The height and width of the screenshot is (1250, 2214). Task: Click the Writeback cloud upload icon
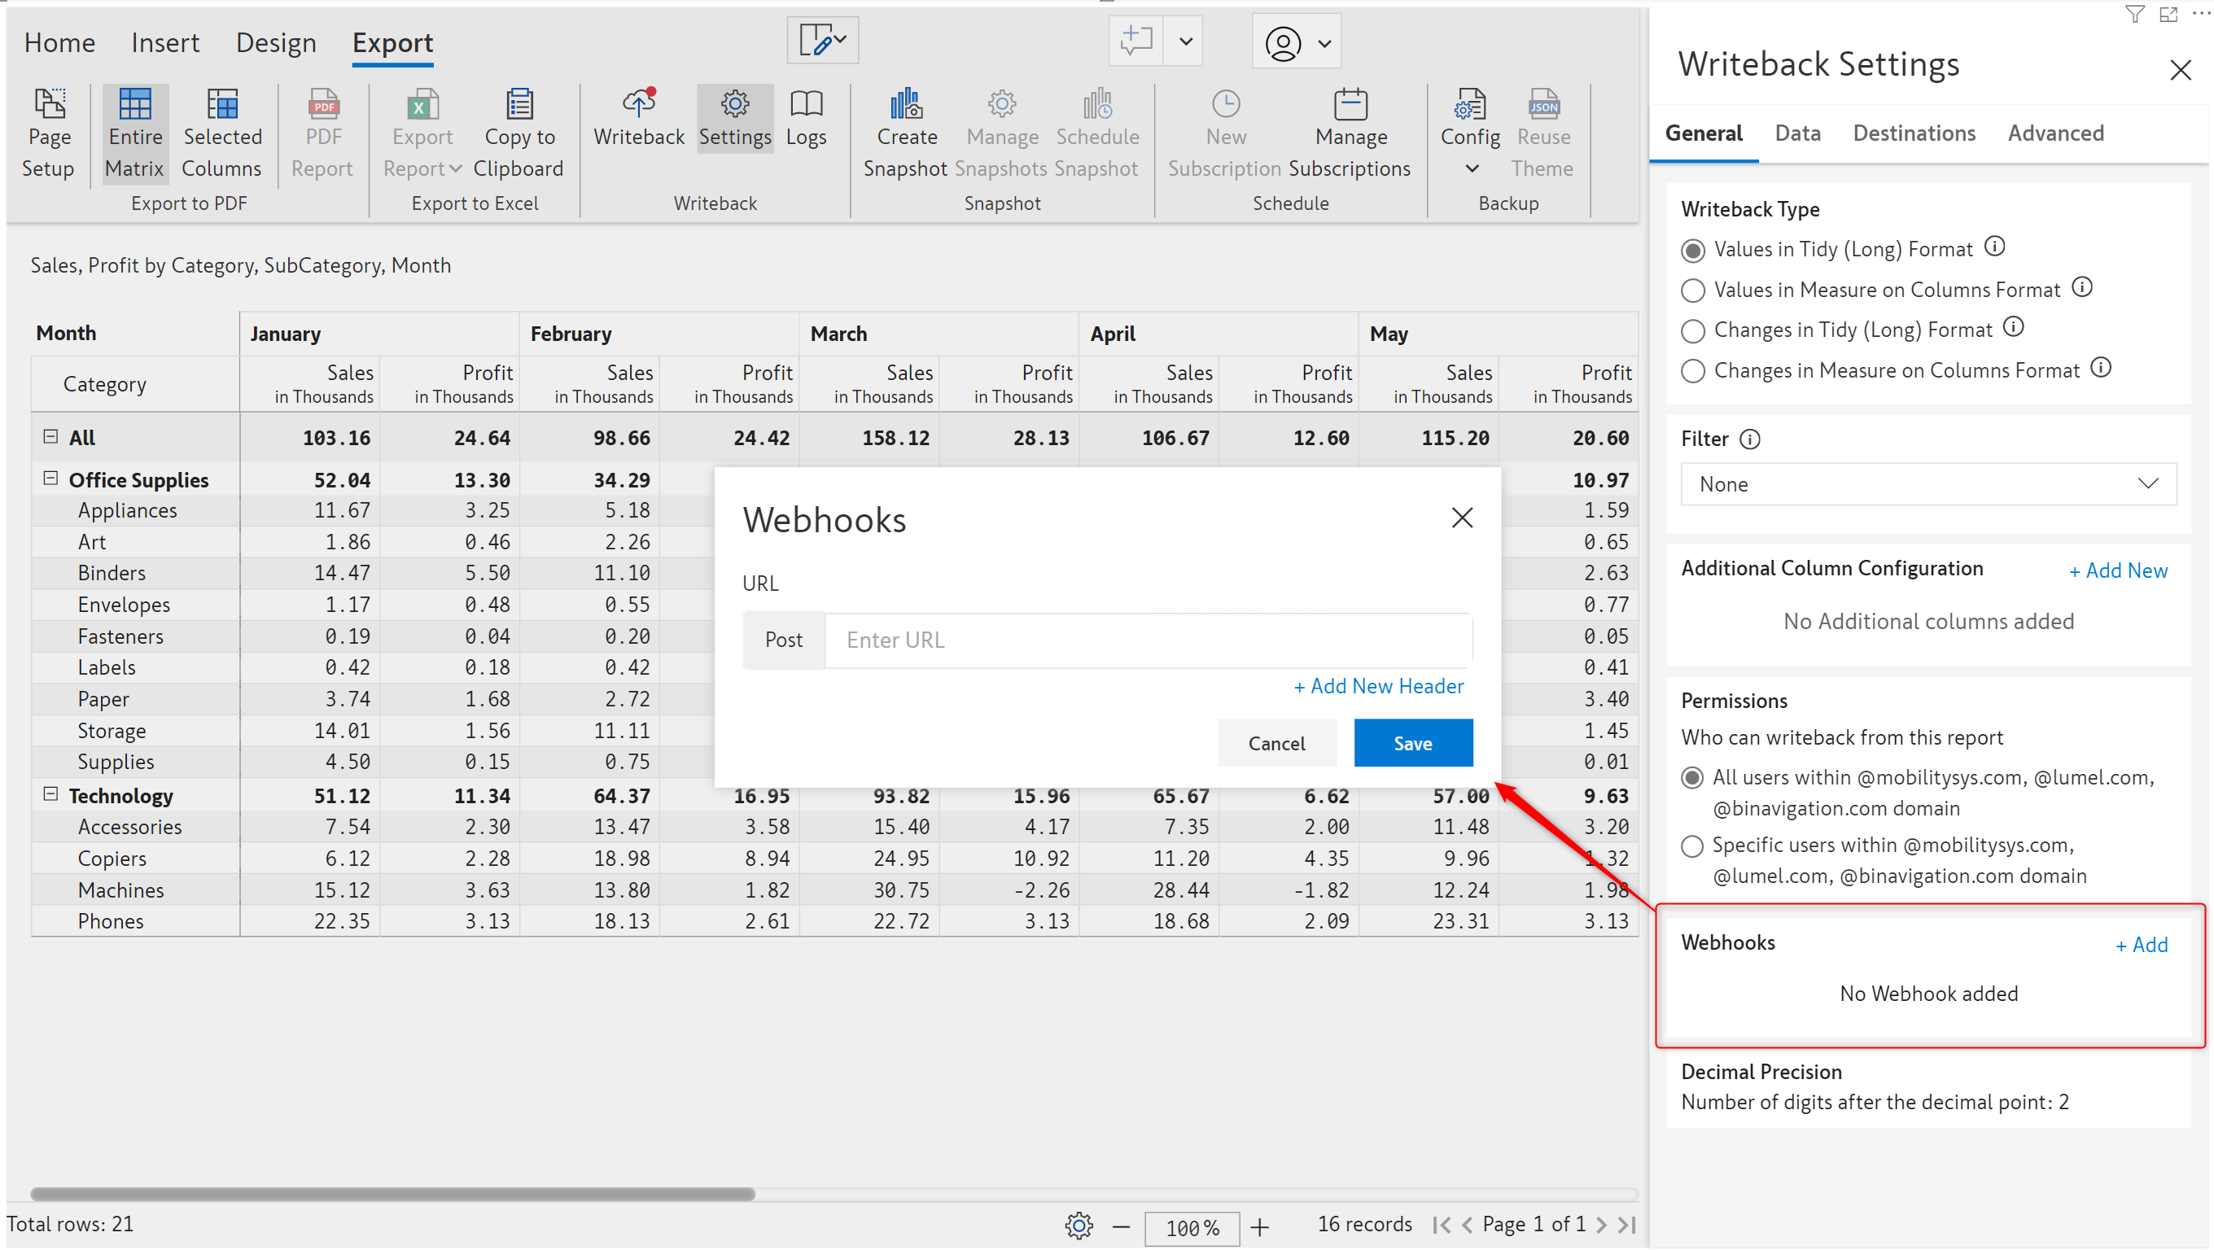(639, 104)
